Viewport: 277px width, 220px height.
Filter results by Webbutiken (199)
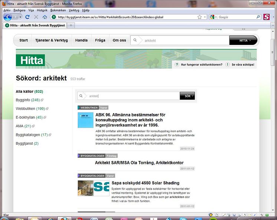(x=30, y=109)
